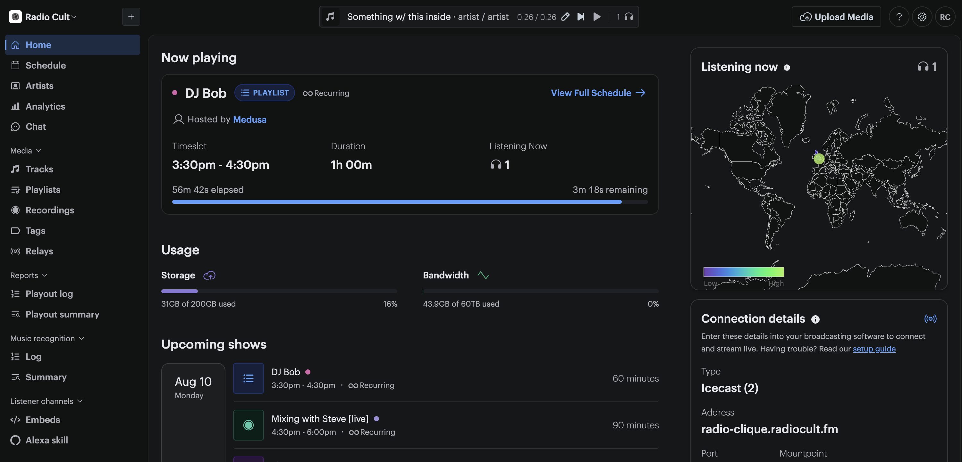Click the Radio Cult logo icon

point(15,17)
